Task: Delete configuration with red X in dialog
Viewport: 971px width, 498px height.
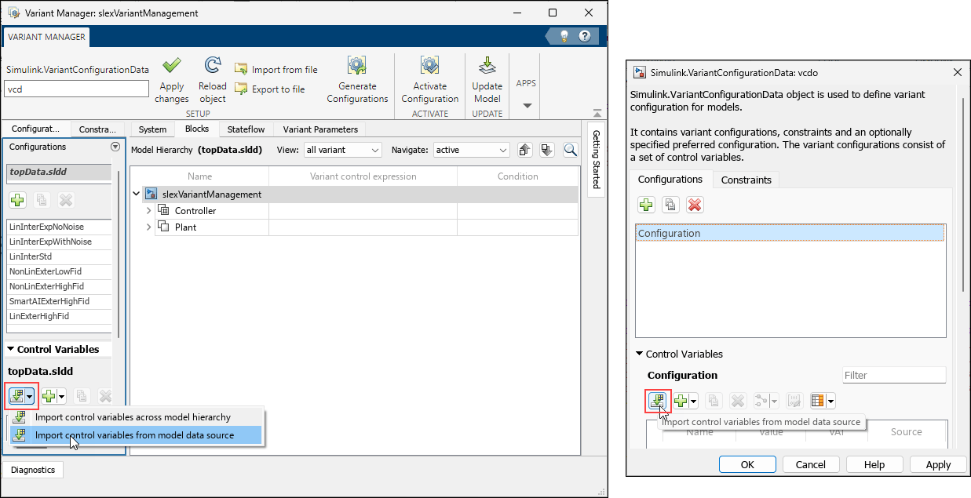Action: pos(695,205)
